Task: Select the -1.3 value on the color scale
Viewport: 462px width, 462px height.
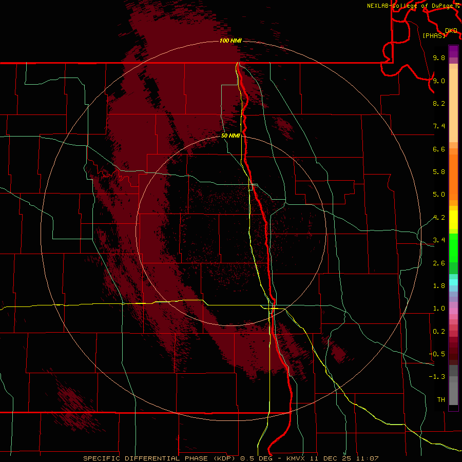Action: pos(437,377)
